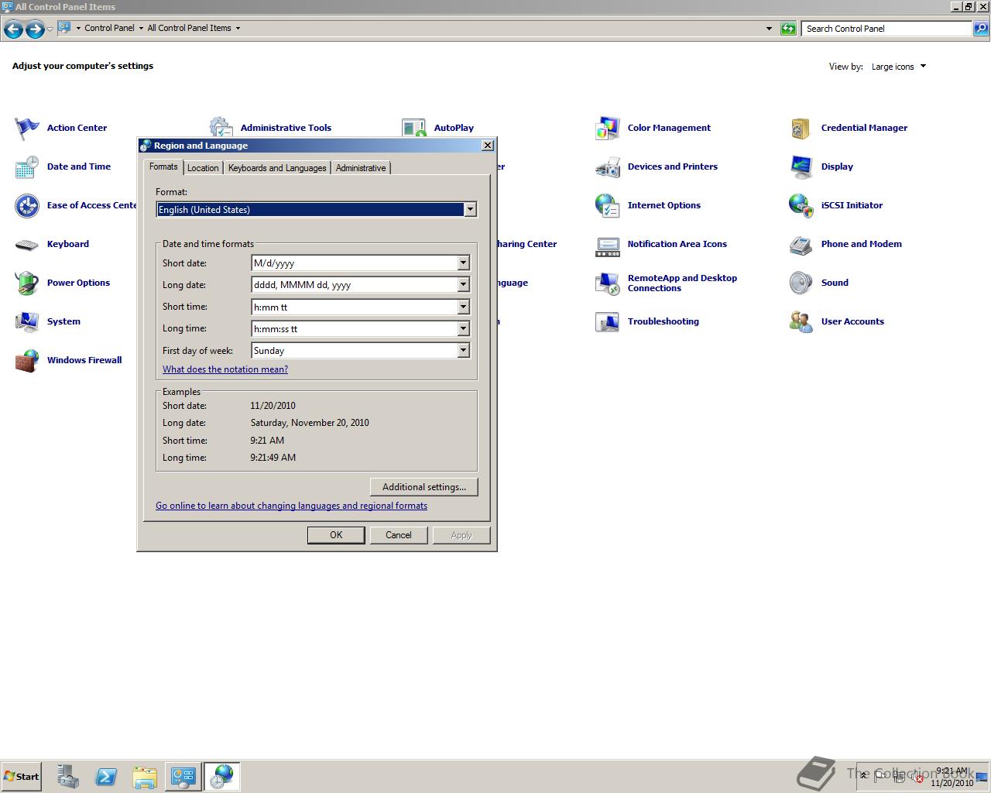The width and height of the screenshot is (991, 793).
Task: Expand the First day of week dropdown
Action: [463, 351]
